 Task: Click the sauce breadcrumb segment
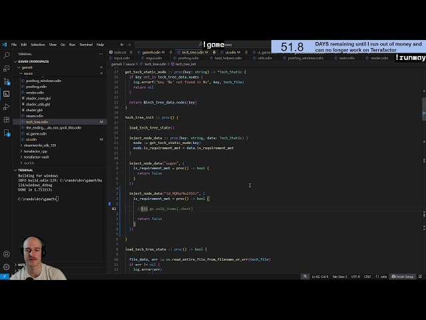130,64
